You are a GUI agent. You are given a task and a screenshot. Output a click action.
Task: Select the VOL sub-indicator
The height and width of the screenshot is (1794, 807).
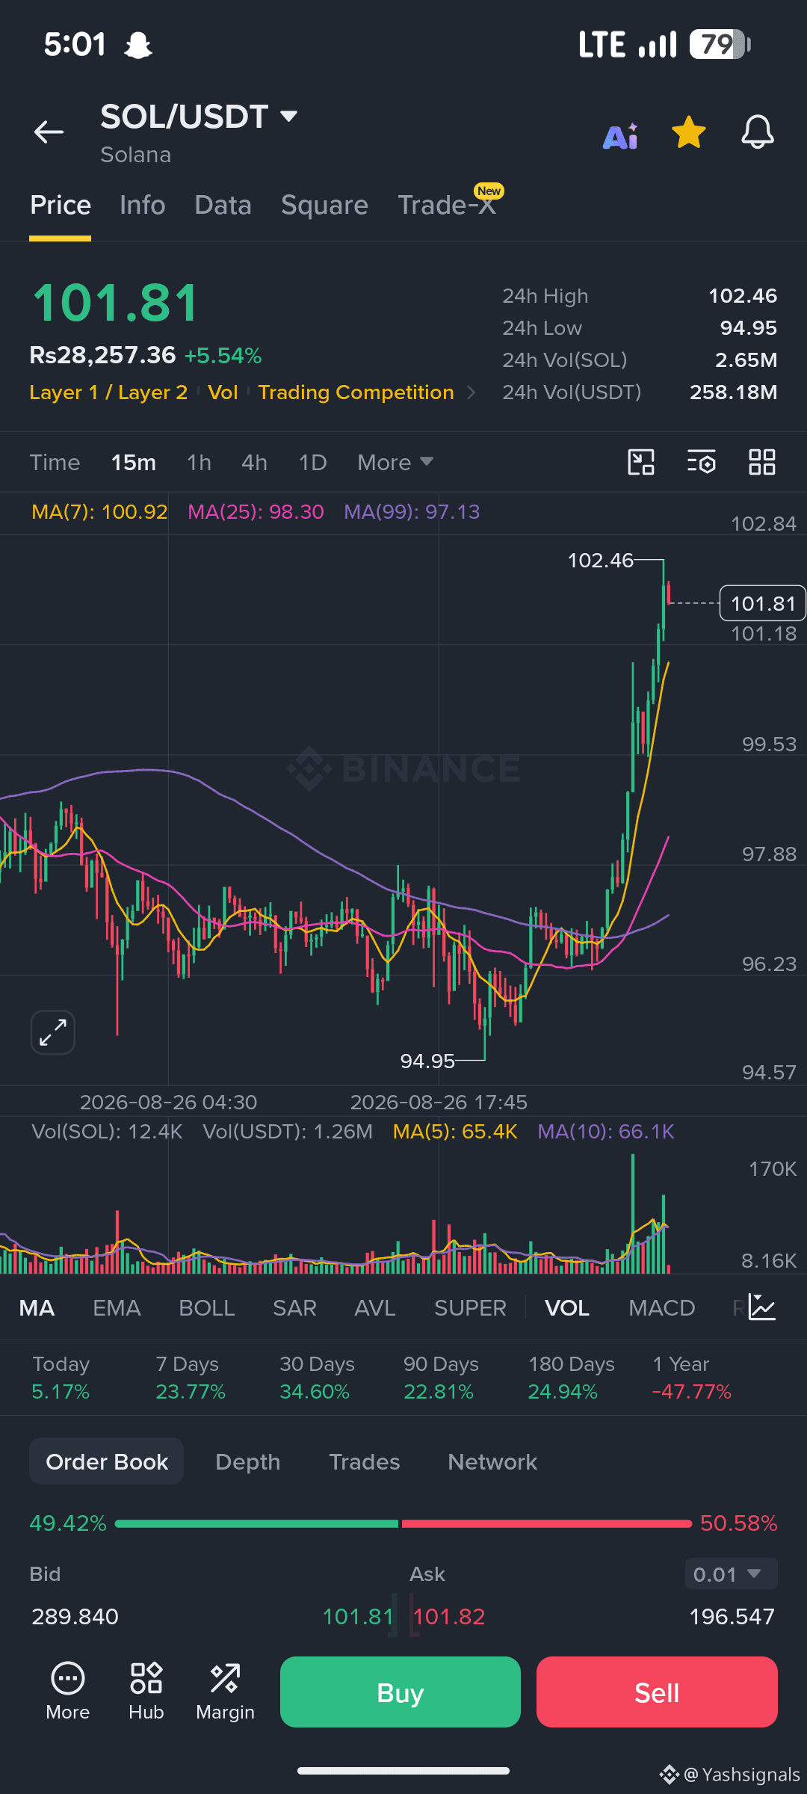(567, 1308)
